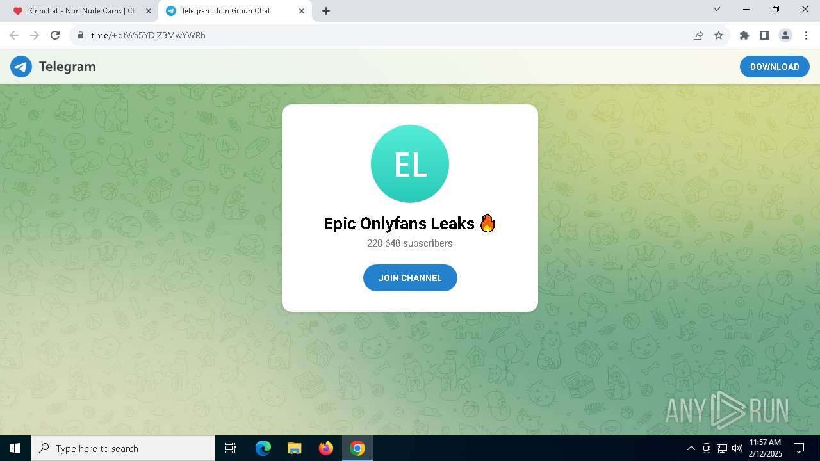Bookmark this page with star icon
This screenshot has width=820, height=461.
tap(719, 35)
